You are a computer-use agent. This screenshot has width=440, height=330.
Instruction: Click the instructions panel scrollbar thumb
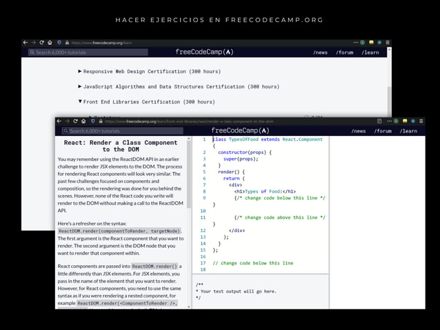188,173
